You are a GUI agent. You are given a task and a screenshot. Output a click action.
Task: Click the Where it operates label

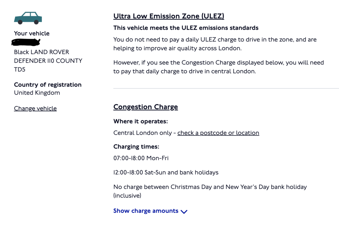pyautogui.click(x=141, y=121)
